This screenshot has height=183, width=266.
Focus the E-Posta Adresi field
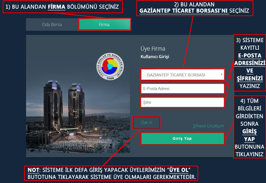click(183, 88)
